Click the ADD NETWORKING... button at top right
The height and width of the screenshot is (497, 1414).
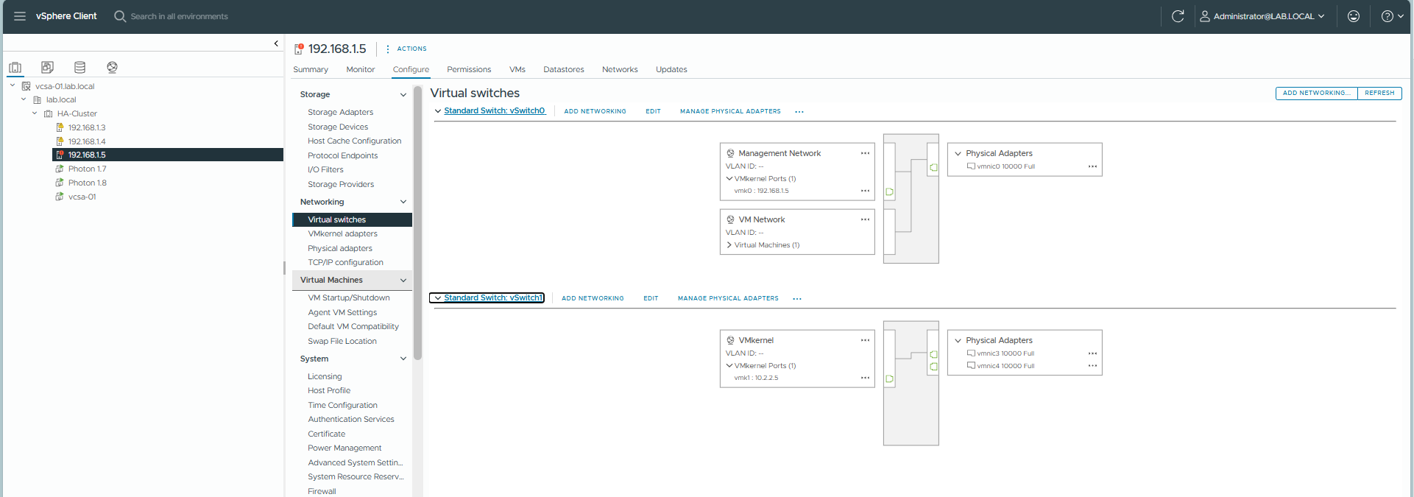tap(1316, 93)
